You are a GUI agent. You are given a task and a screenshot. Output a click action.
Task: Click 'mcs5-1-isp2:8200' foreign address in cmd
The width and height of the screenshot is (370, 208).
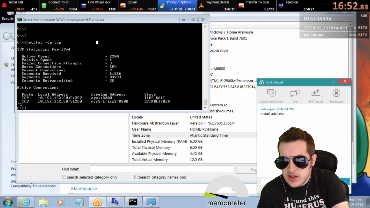point(110,101)
